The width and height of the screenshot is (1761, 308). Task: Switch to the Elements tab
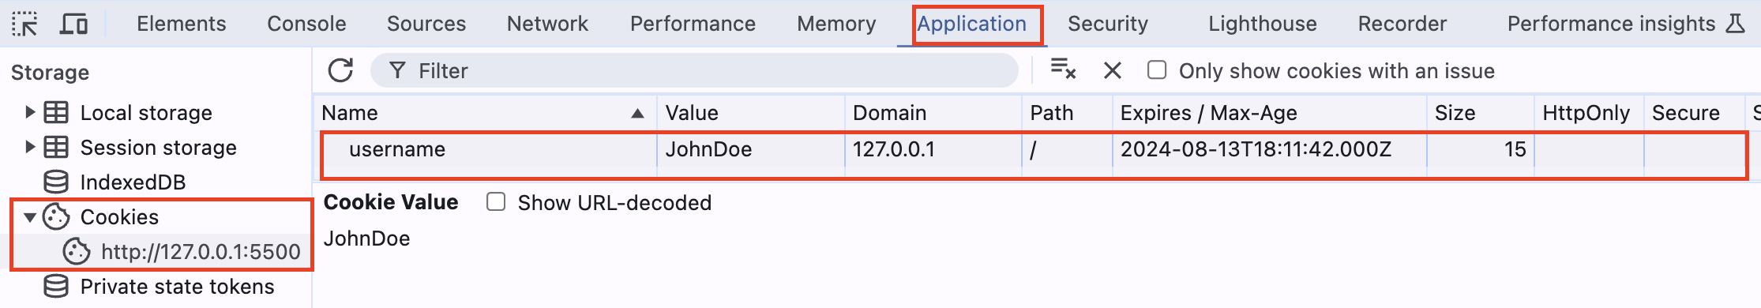(x=182, y=24)
